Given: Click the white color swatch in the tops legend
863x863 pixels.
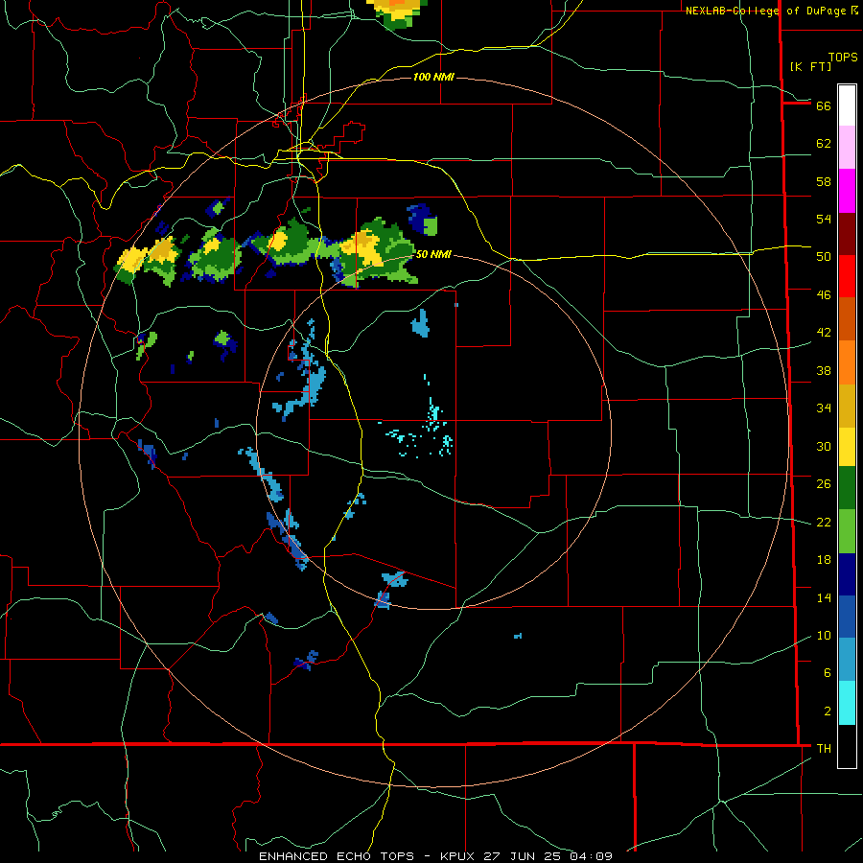Looking at the screenshot, I should tap(847, 105).
